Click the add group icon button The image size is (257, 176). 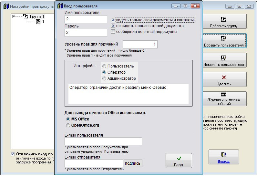pos(223,19)
